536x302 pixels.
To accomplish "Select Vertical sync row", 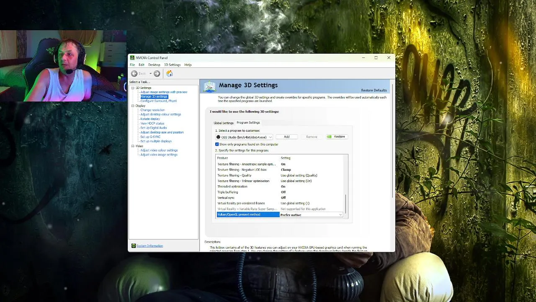I will pos(281,198).
